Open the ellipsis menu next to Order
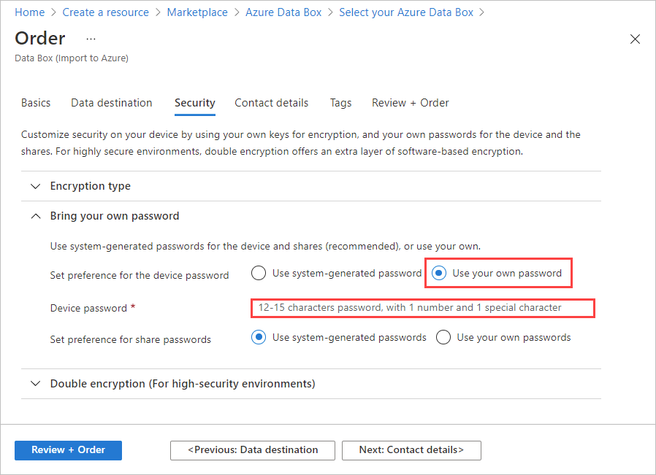656x475 pixels. [91, 39]
